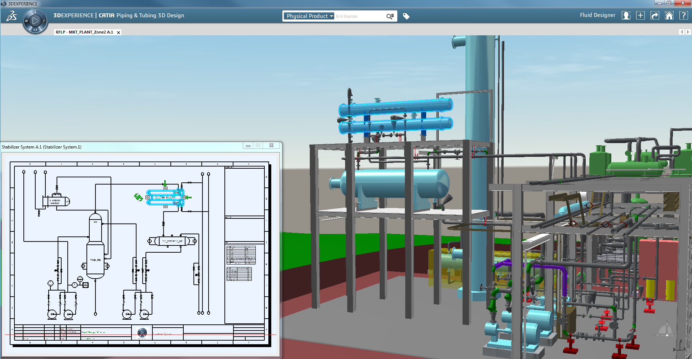Click the tag icon beside the search bar
The width and height of the screenshot is (692, 359).
tap(407, 16)
